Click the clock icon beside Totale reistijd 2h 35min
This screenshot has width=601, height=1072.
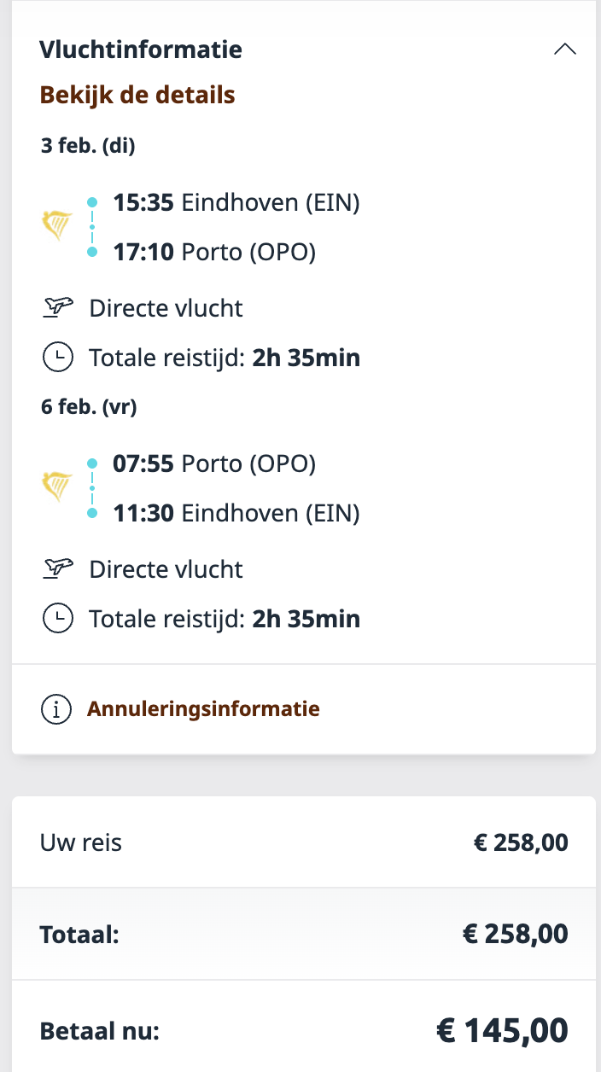click(56, 357)
